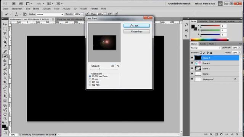
Task: Select the Pen tool
Action: pos(5,87)
